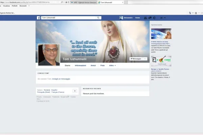Click the Facebook logo icon
The width and height of the screenshot is (203, 135).
[39, 18]
